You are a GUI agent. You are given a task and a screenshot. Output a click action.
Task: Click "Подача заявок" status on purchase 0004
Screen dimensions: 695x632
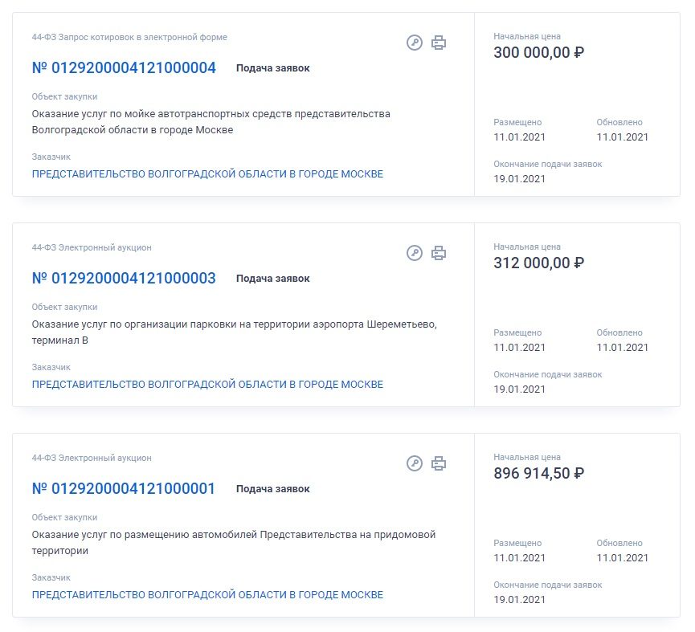tap(272, 69)
